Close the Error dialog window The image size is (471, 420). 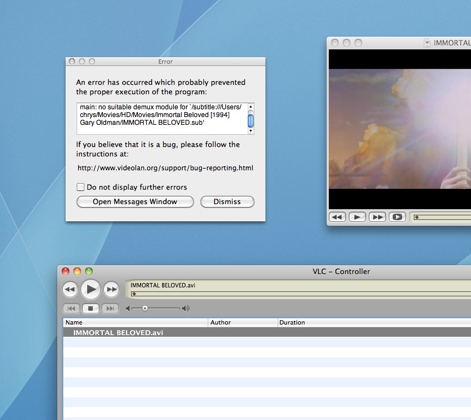point(72,61)
